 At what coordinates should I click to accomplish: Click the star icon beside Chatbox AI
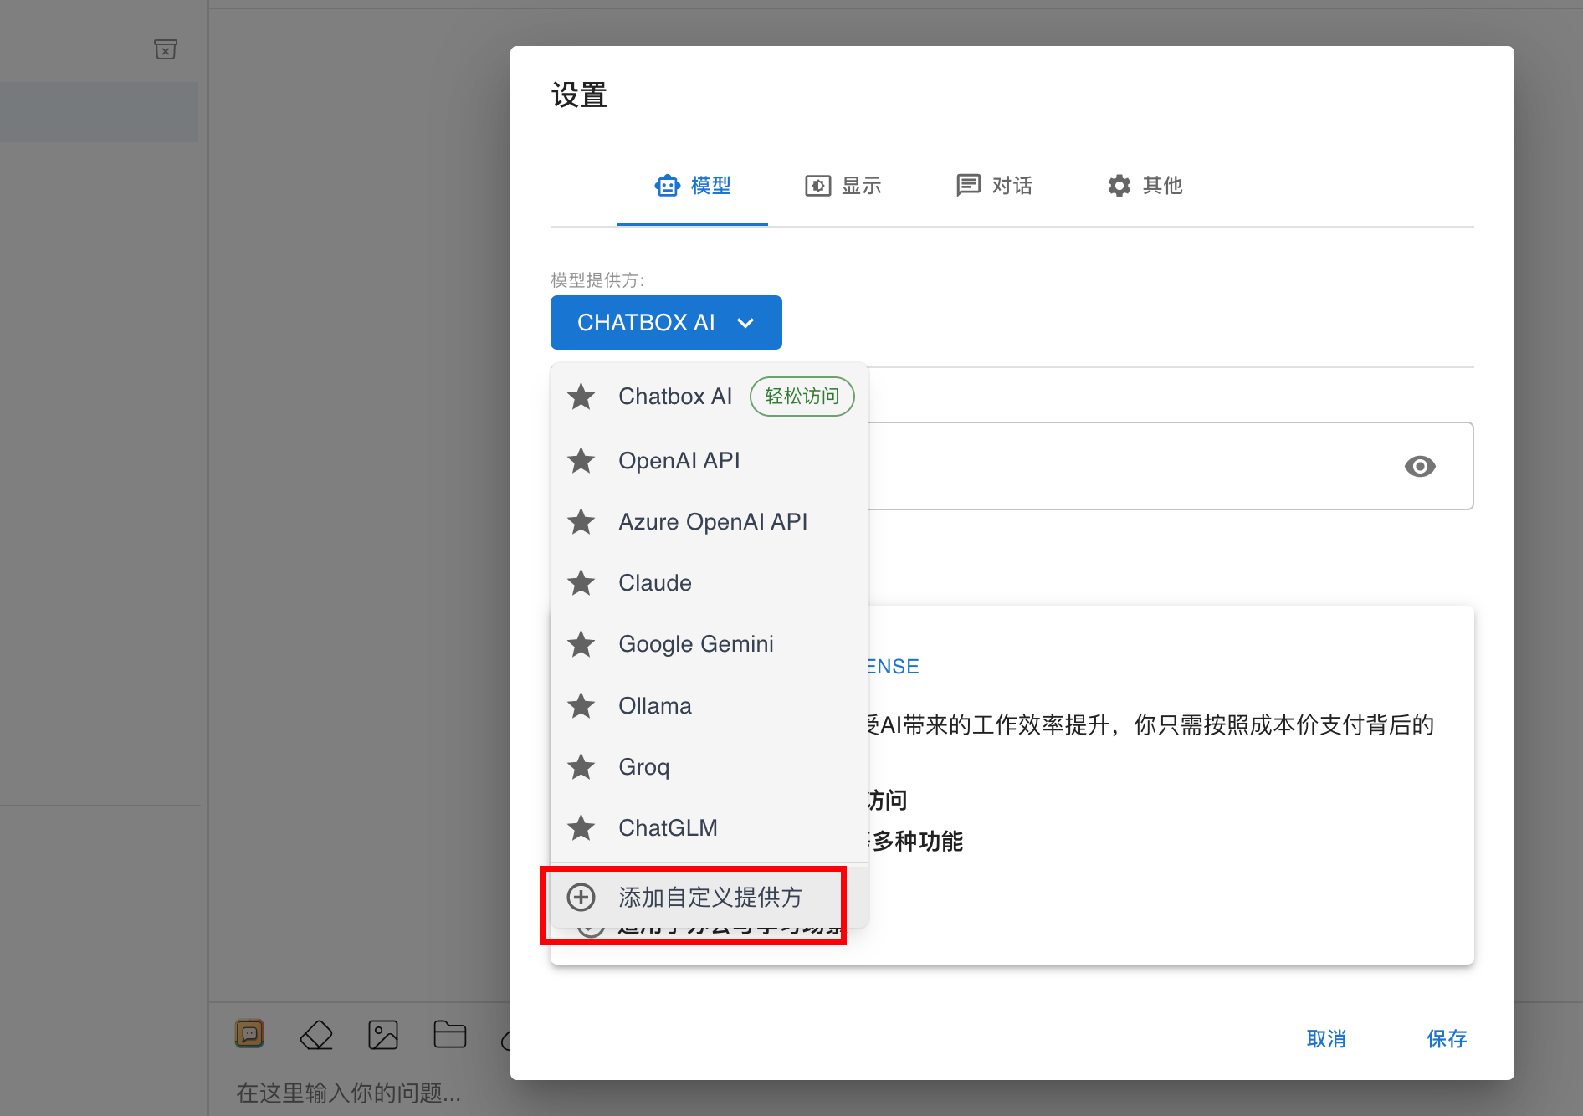(x=581, y=397)
